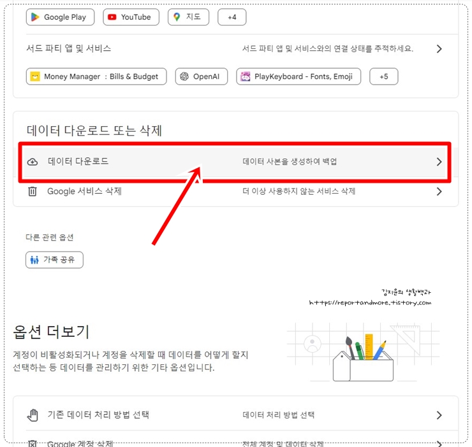This screenshot has height=447, width=472.
Task: Open the OpenAI chip
Action: (202, 76)
